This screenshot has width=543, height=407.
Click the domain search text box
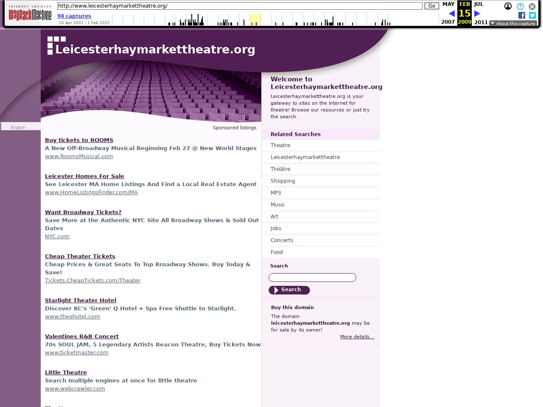pos(312,278)
